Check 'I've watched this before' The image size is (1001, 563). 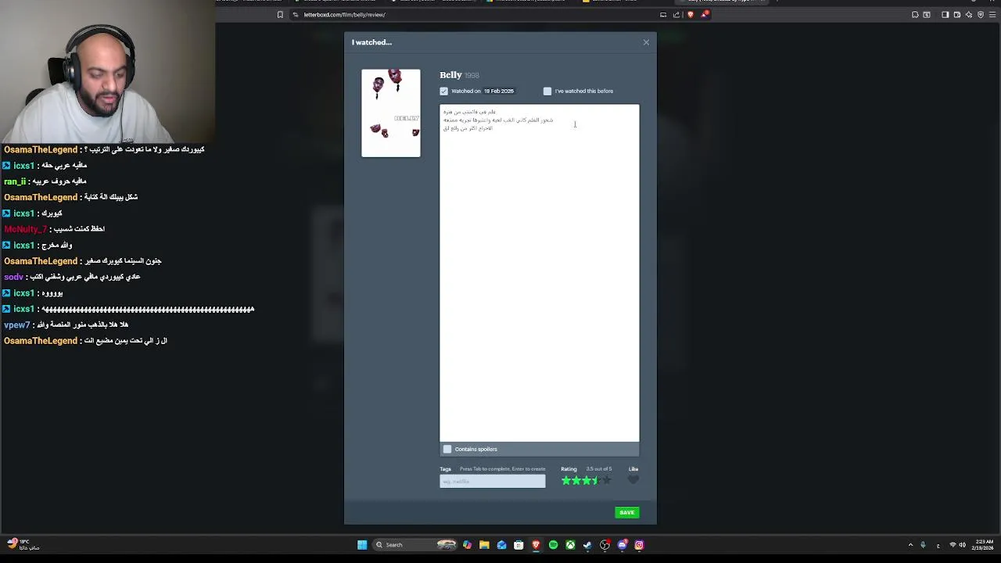pyautogui.click(x=547, y=91)
